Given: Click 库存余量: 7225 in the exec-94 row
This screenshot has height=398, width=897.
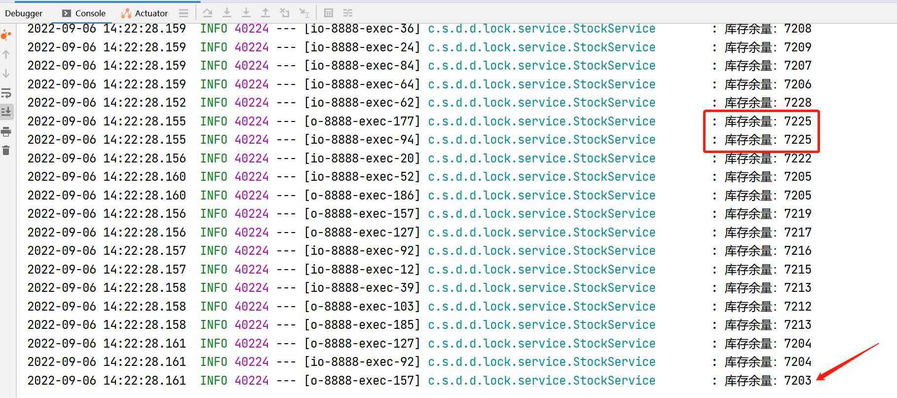Looking at the screenshot, I should point(768,140).
